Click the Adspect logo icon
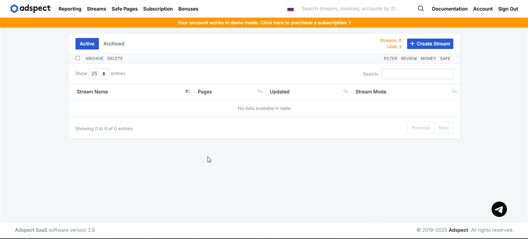The width and height of the screenshot is (528, 239). point(14,9)
